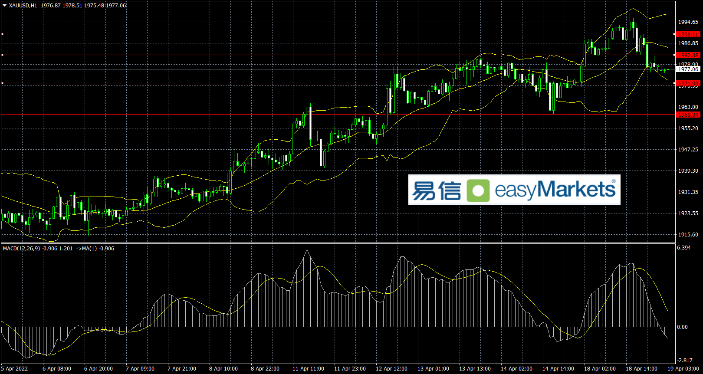
Task: Grab the left handle of the 1990.11 line
Action: tap(2, 34)
